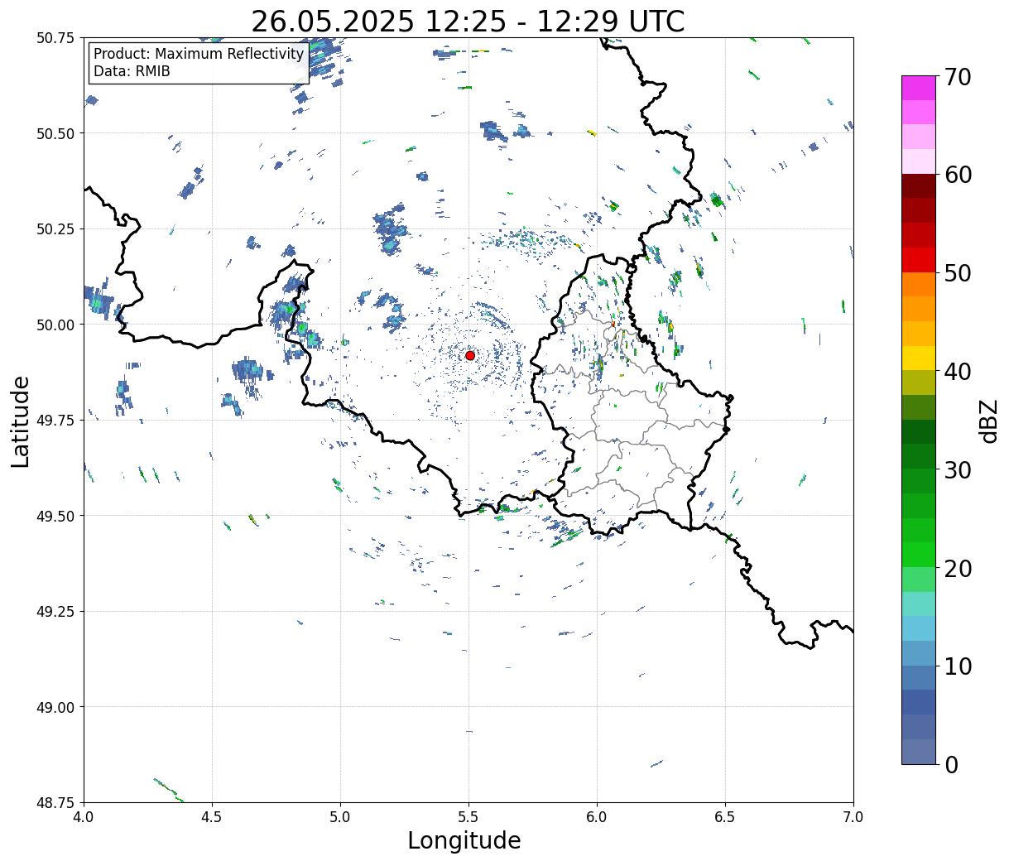The height and width of the screenshot is (861, 1009).
Task: Click the longitude tick label 5.5
Action: click(x=468, y=817)
